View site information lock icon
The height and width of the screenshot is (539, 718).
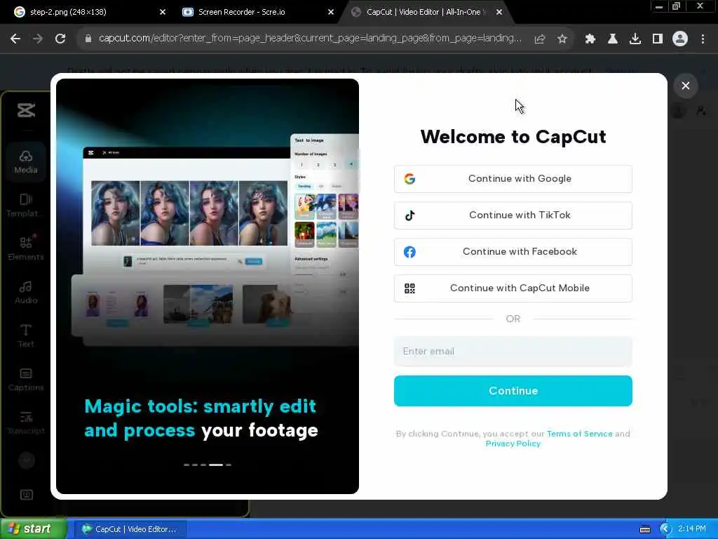[x=88, y=39]
